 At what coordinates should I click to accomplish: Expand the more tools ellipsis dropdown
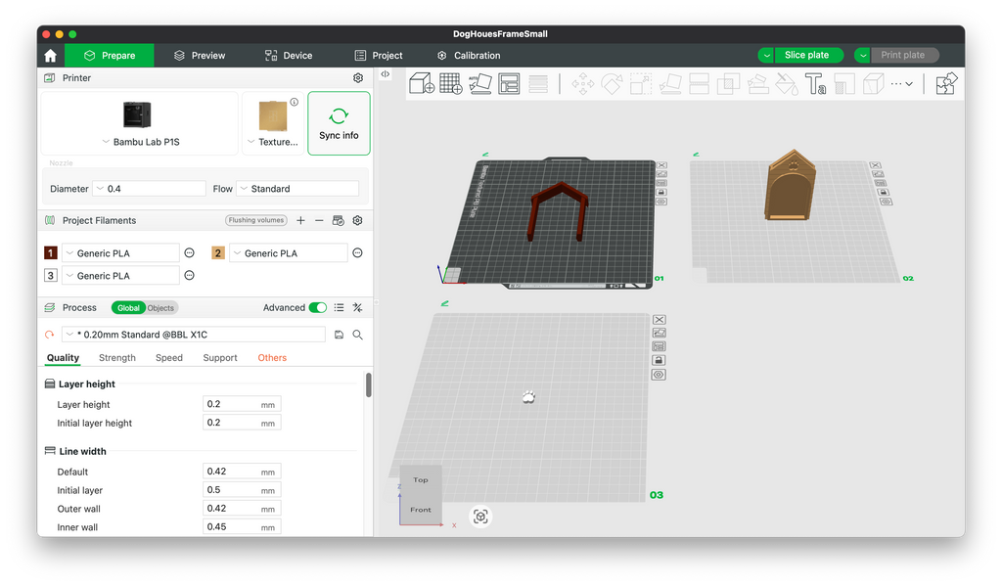point(901,84)
